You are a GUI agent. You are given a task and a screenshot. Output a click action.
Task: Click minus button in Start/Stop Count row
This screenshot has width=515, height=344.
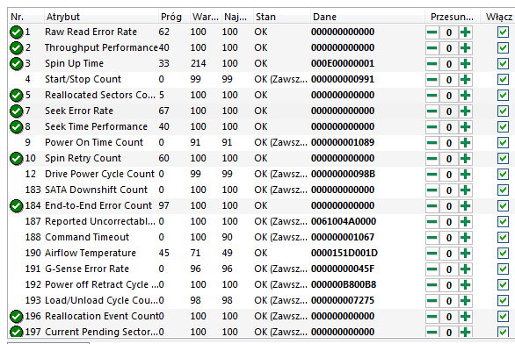point(432,79)
